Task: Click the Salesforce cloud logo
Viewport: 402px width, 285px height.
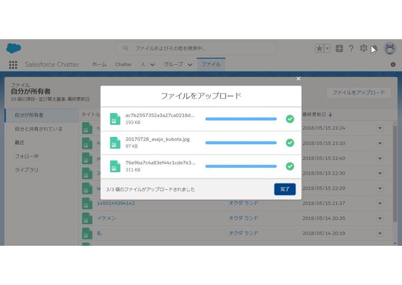Action: pos(13,48)
